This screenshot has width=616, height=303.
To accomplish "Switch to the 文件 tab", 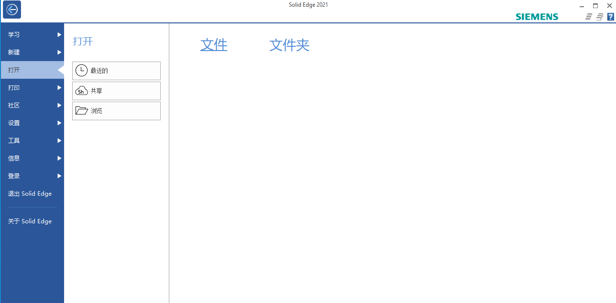I will click(x=214, y=45).
